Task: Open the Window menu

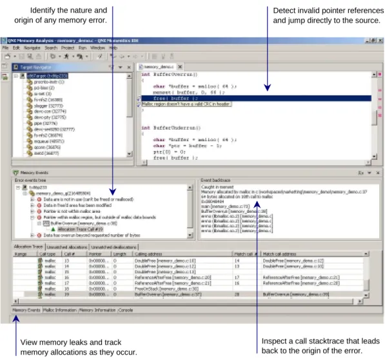Action: [x=97, y=48]
